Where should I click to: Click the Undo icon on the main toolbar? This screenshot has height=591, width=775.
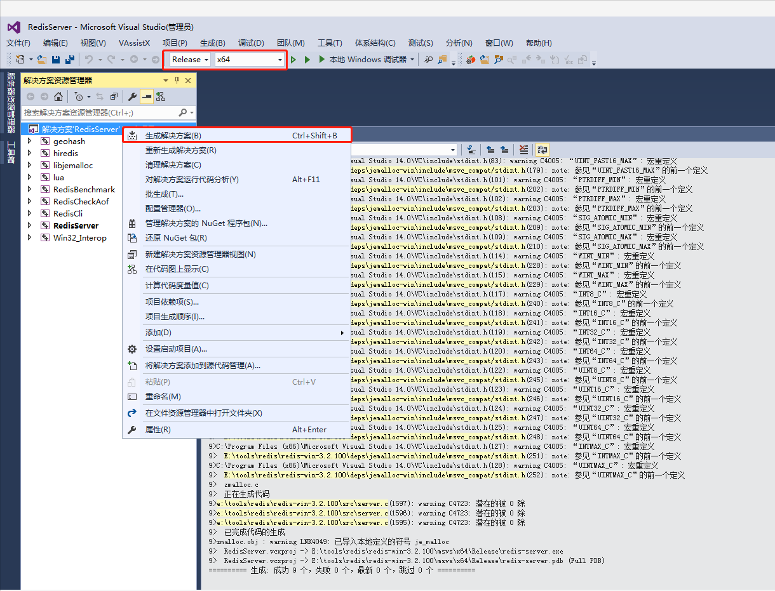89,59
